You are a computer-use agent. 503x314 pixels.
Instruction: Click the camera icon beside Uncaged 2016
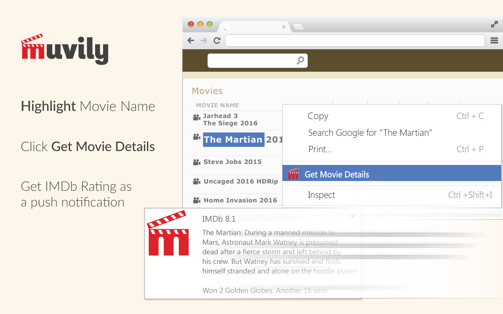tap(197, 181)
